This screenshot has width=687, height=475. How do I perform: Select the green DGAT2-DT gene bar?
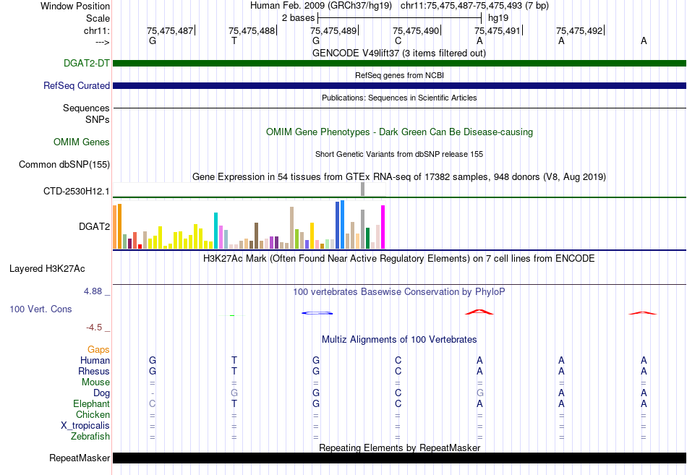(399, 63)
